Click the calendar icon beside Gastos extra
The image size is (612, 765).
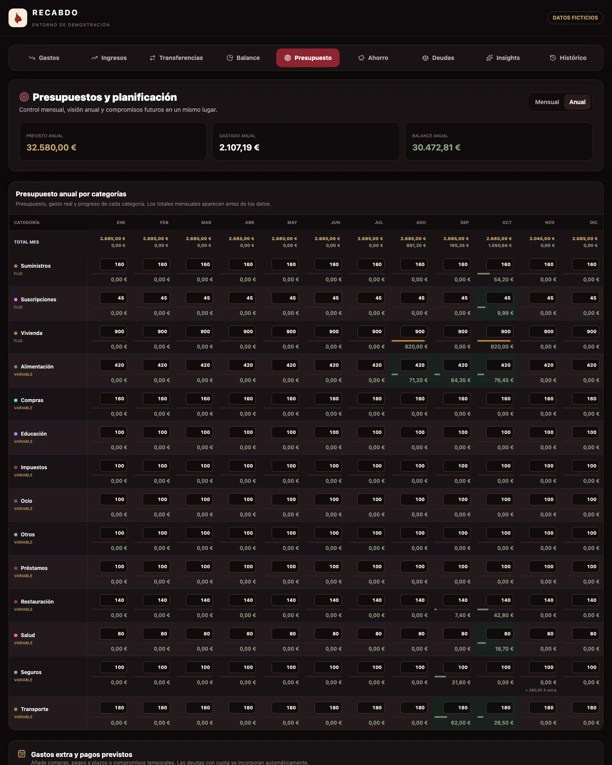(x=22, y=754)
